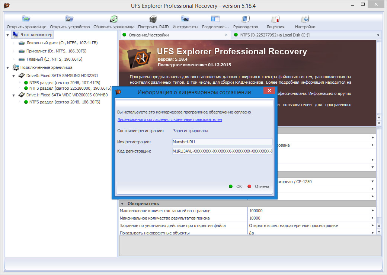Click 'Лицензия' toolbar icon
Viewport: 387px width, 275px height.
click(275, 19)
